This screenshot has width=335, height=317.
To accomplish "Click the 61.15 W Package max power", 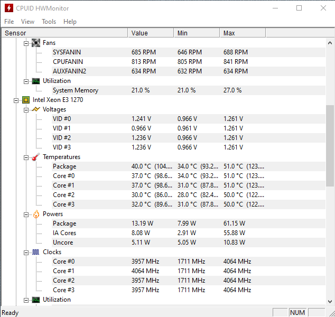I will tap(235, 223).
